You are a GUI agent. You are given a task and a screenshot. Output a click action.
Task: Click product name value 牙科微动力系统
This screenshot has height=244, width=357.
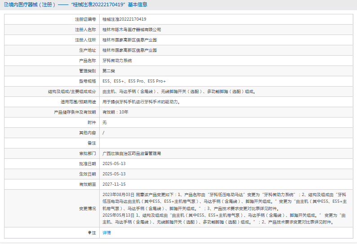pos(117,61)
